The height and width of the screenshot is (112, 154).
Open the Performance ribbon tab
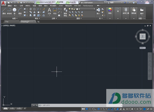88,6
